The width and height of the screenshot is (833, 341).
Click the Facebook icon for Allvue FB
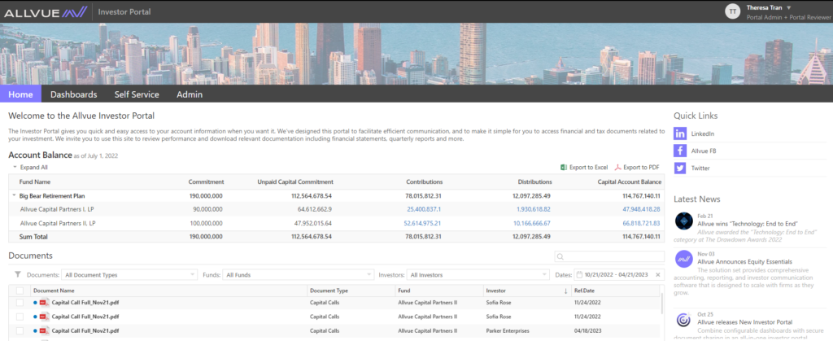coord(680,151)
